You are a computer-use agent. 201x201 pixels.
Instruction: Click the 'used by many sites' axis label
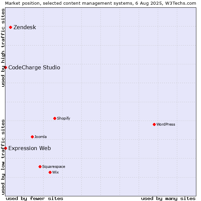(168, 199)
